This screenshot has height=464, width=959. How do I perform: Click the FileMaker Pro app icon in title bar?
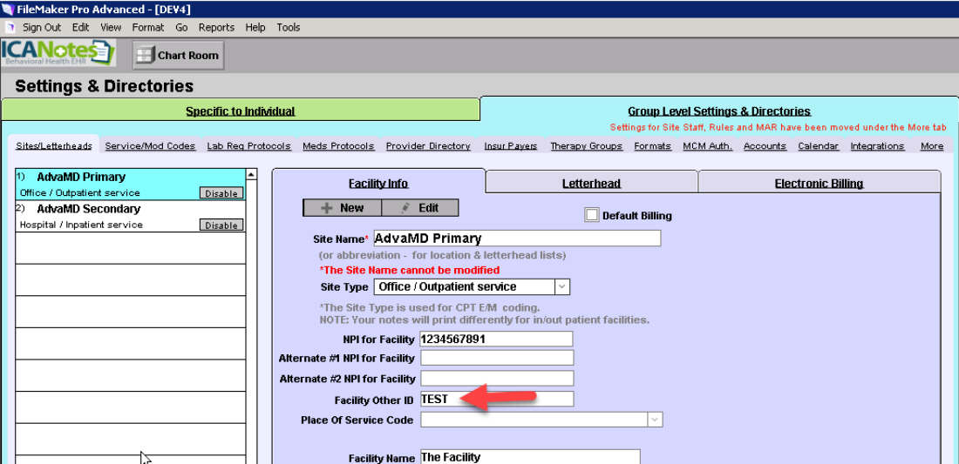[x=8, y=9]
